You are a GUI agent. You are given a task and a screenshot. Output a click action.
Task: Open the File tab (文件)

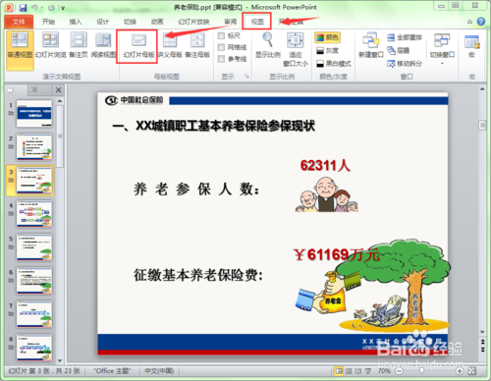[x=19, y=22]
